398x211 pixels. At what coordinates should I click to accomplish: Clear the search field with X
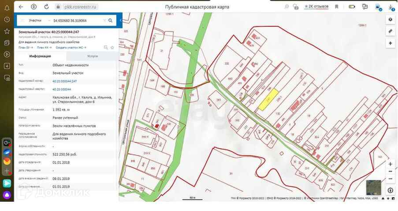(104, 20)
